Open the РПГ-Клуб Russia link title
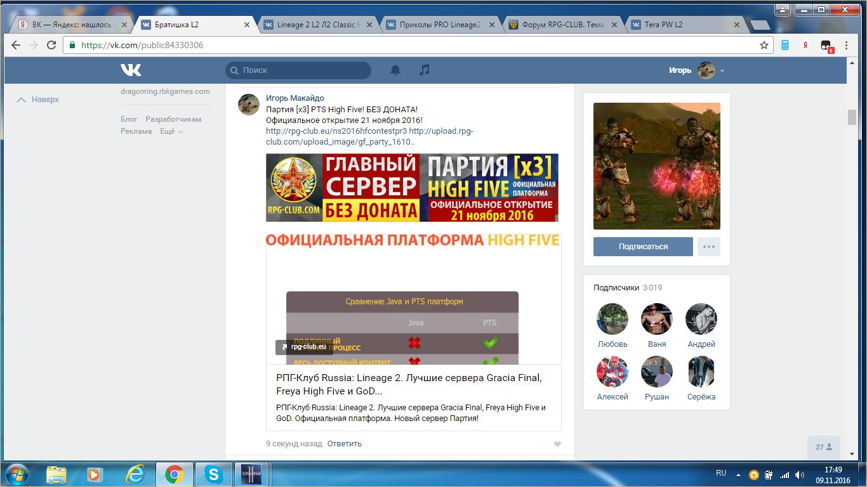Image resolution: width=867 pixels, height=487 pixels. point(409,384)
